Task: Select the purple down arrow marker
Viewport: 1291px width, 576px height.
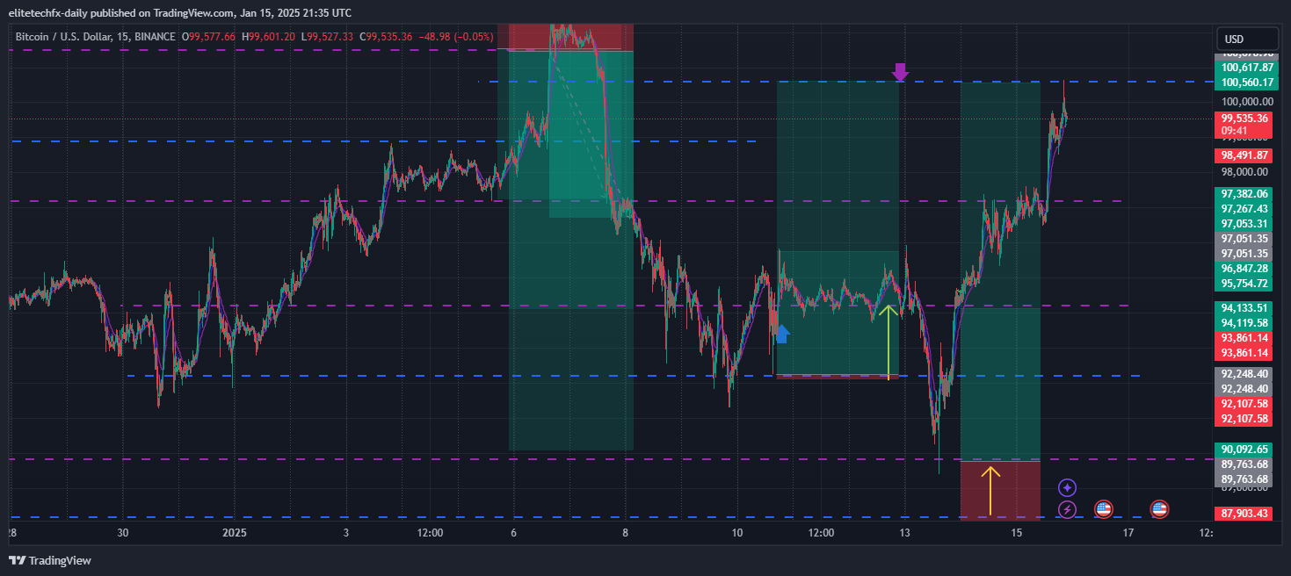Action: pos(900,72)
